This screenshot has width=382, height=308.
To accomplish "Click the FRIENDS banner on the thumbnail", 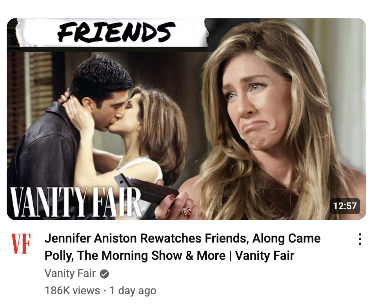I will click(x=112, y=33).
